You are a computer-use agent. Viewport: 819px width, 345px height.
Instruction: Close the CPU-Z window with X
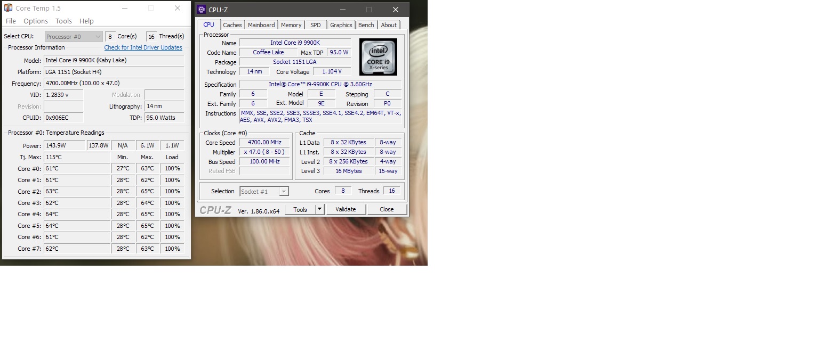tap(395, 10)
